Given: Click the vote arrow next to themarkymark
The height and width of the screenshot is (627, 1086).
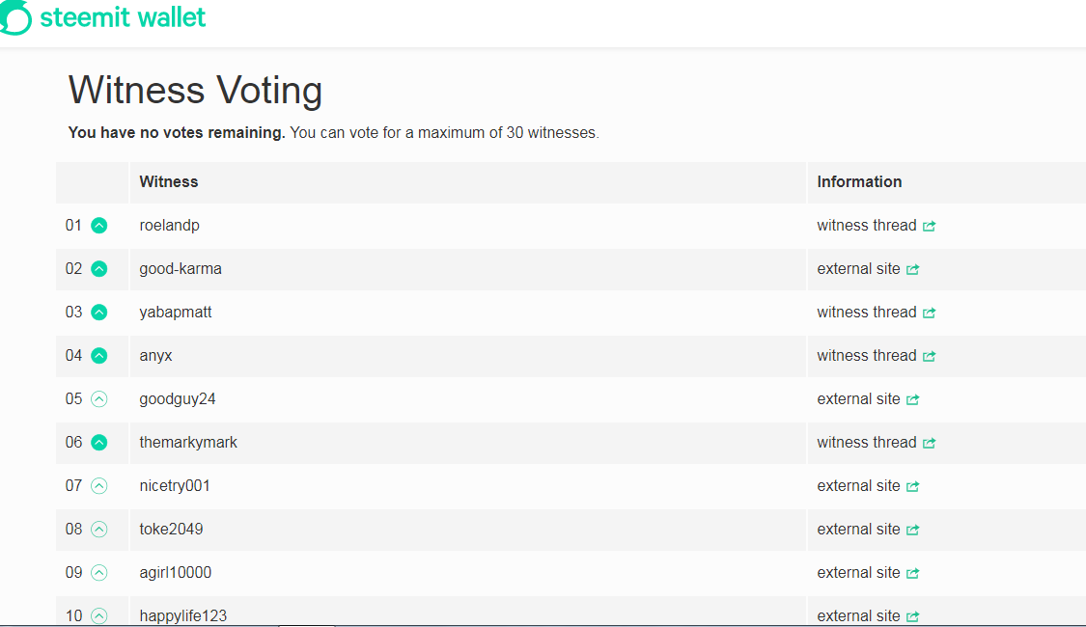Looking at the screenshot, I should click(x=98, y=443).
